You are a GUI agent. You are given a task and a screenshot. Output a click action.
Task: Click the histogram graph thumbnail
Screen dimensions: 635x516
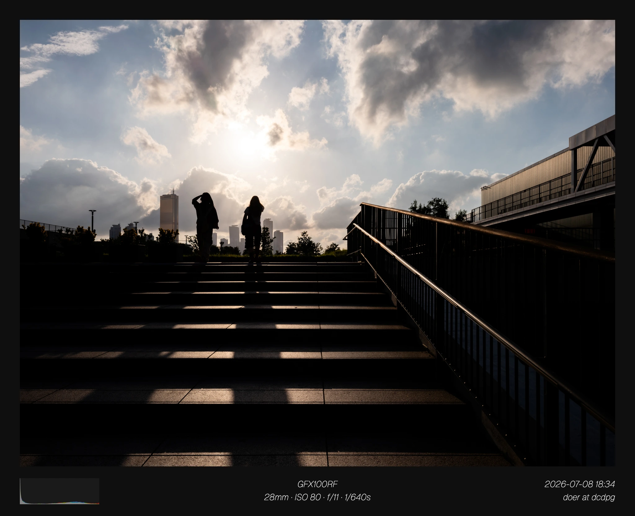coord(60,491)
